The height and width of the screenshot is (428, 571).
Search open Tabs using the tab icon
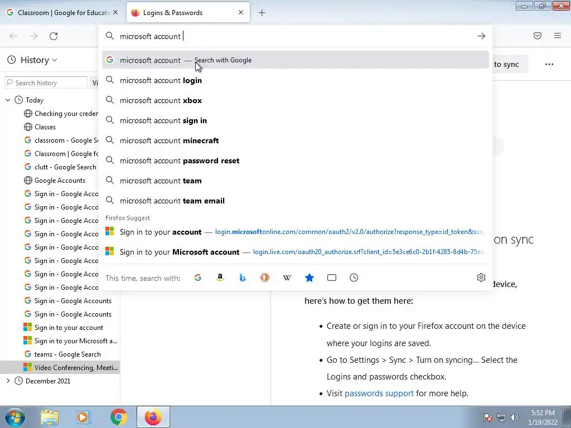332,278
